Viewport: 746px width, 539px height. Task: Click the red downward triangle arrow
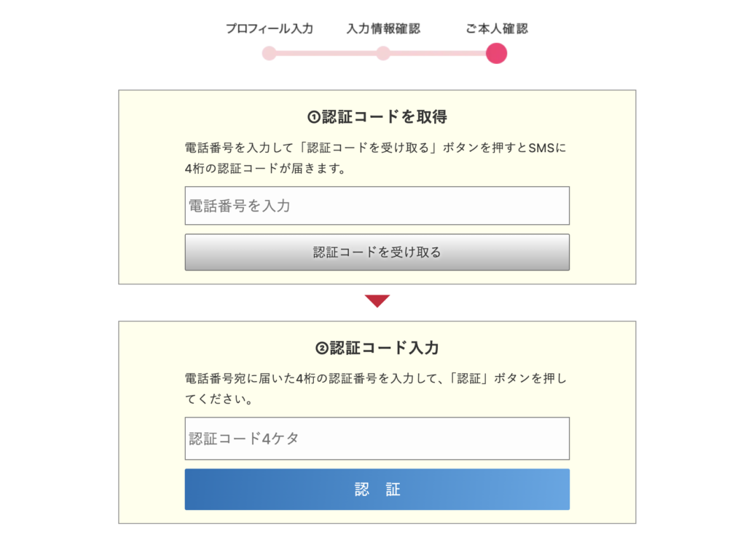377,300
